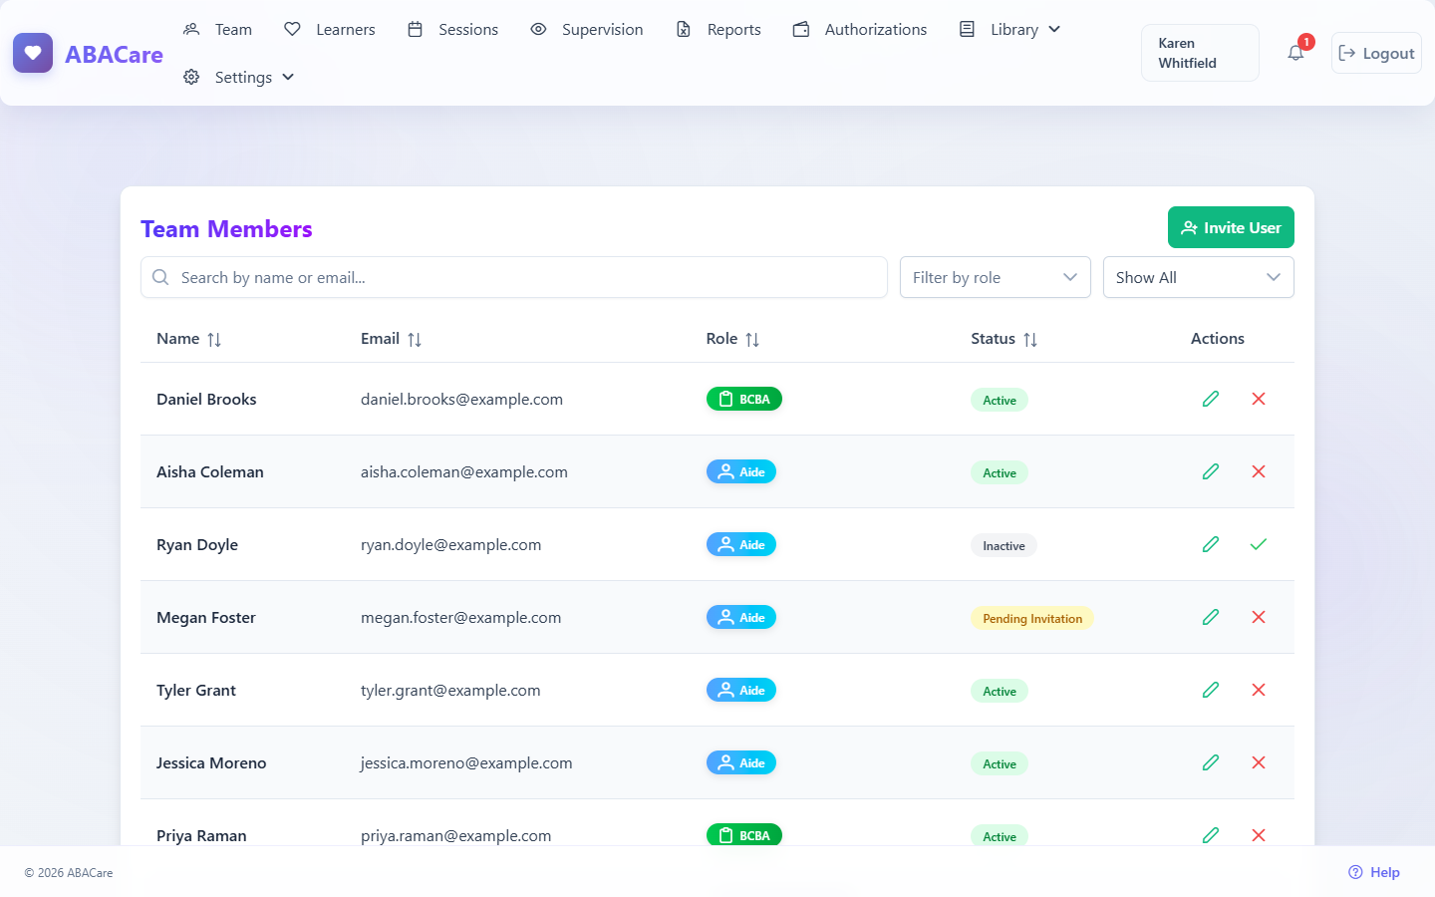Open the Supervision page
Image resolution: width=1435 pixels, height=897 pixels.
[x=587, y=30]
